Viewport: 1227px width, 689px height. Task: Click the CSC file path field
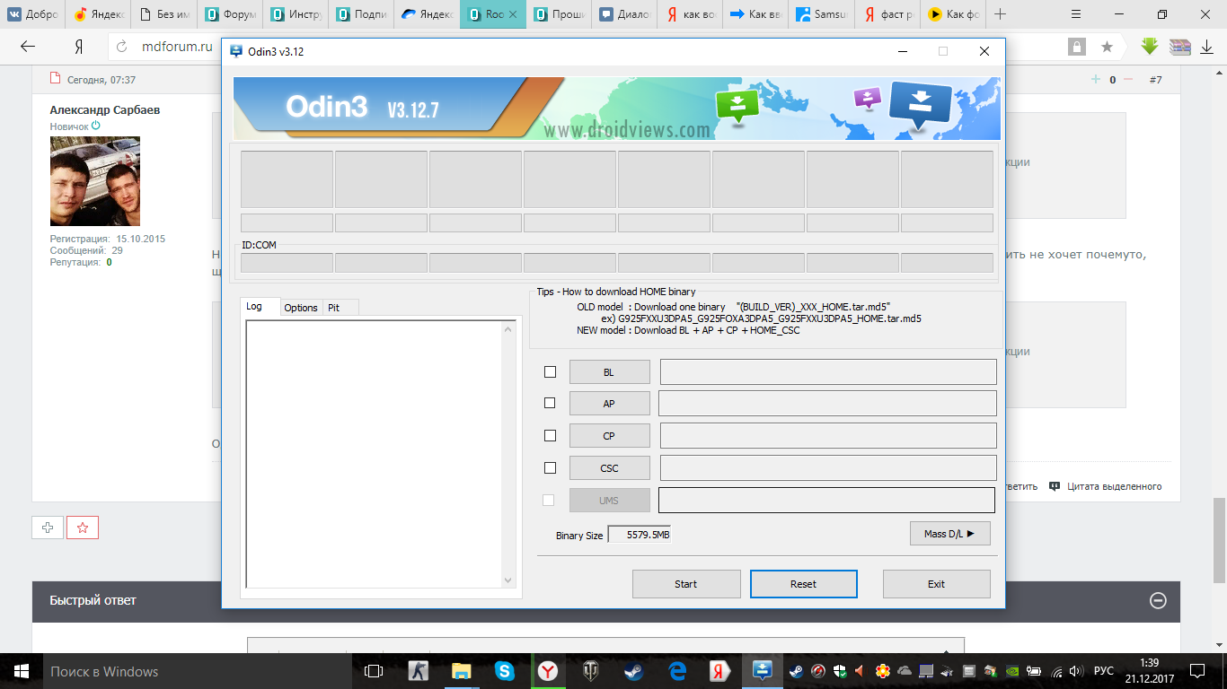(x=828, y=467)
